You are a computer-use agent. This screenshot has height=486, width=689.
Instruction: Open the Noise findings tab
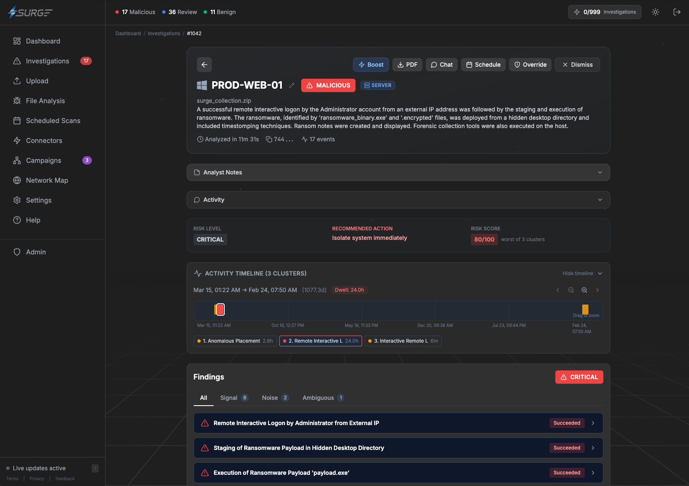click(x=269, y=398)
